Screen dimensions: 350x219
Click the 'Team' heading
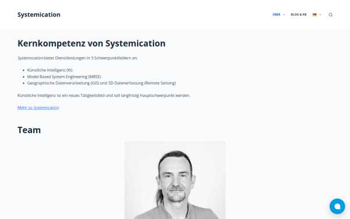point(29,130)
